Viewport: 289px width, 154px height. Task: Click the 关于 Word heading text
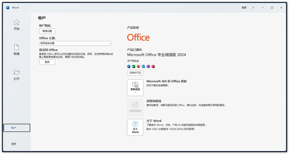(154, 121)
